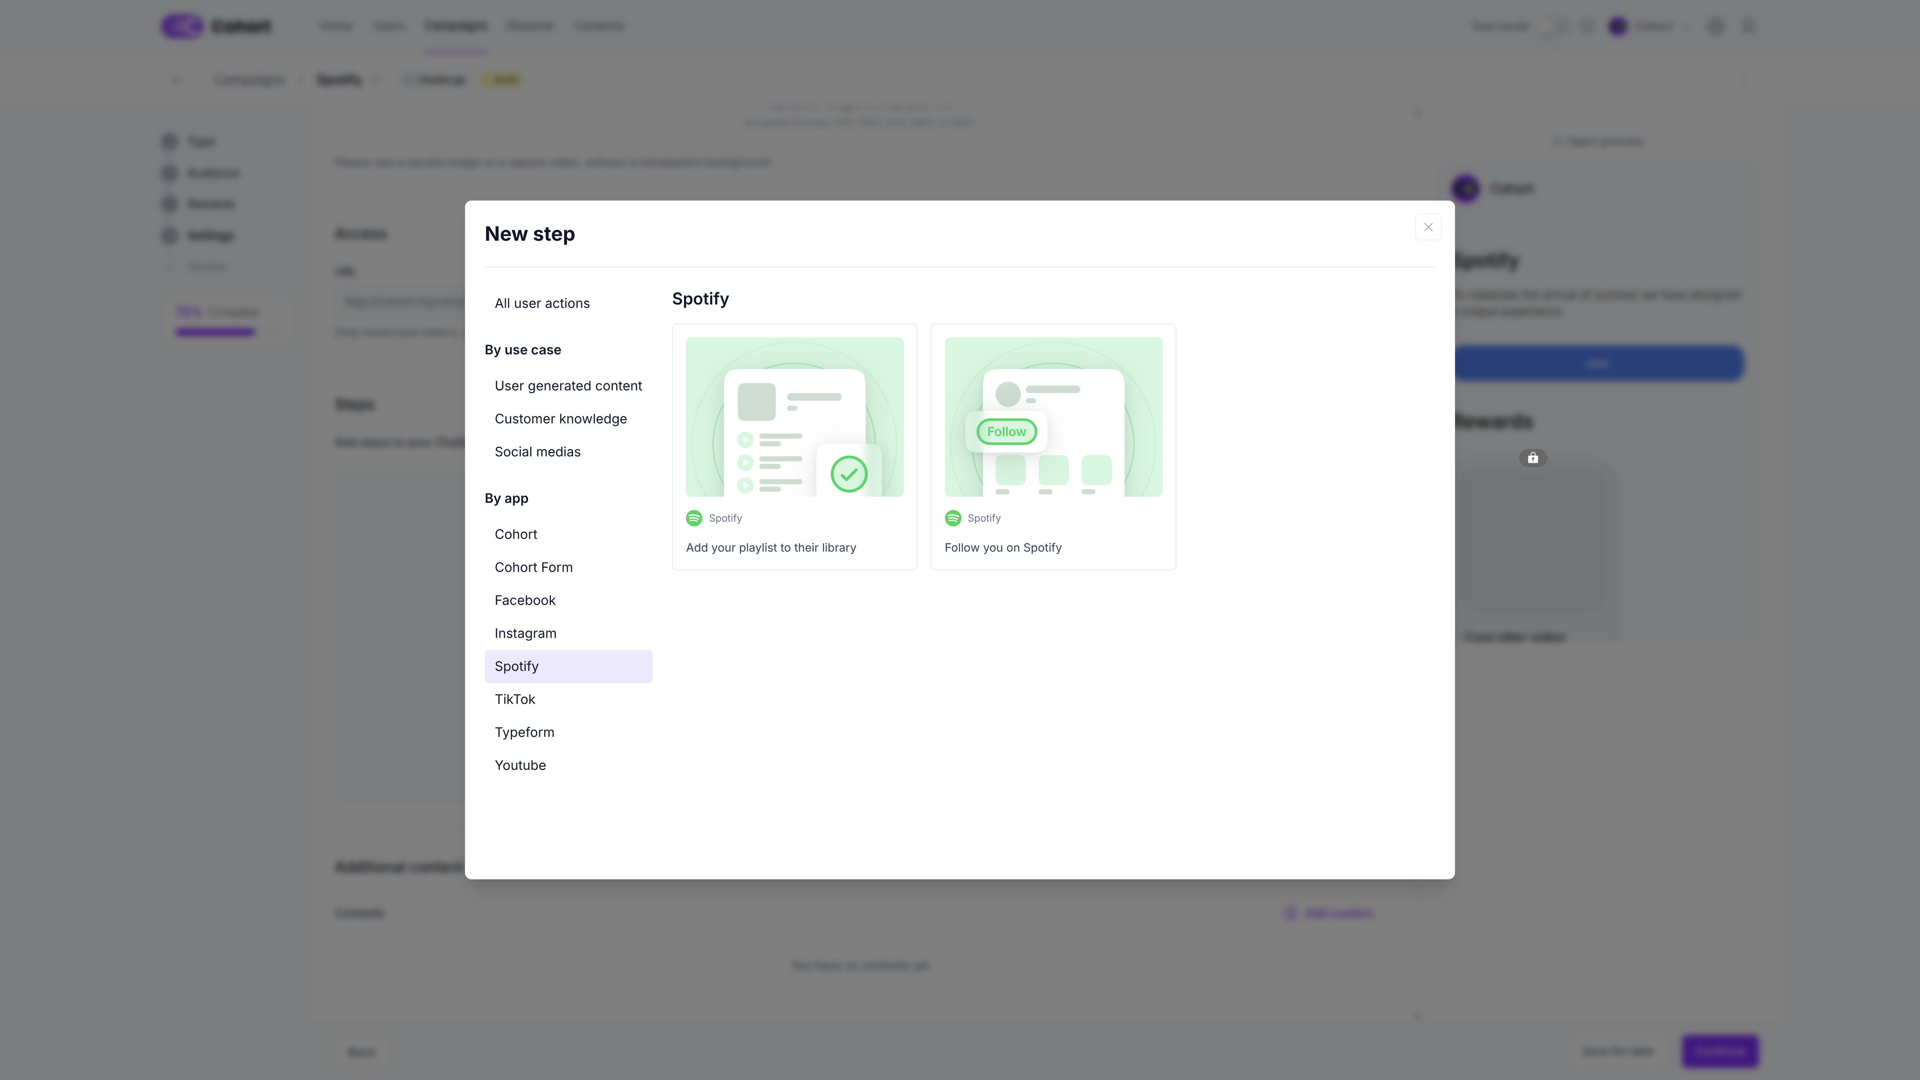Open Youtube app steps
The width and height of the screenshot is (1920, 1080).
pos(519,765)
